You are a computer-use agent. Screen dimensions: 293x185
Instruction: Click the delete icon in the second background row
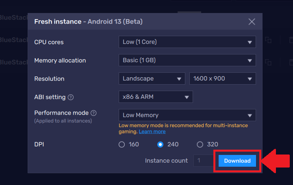291,62
